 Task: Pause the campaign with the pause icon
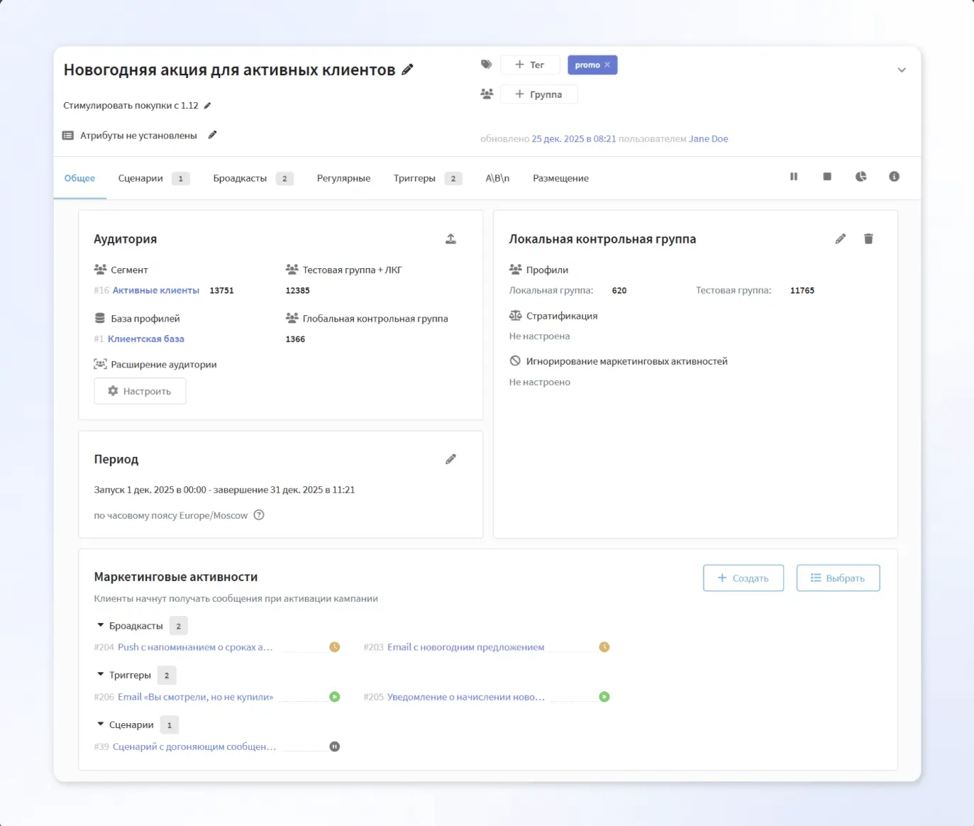pos(794,177)
